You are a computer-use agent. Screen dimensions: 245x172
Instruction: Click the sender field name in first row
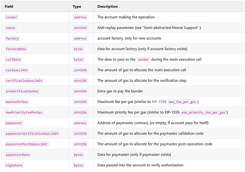[x=11, y=17]
